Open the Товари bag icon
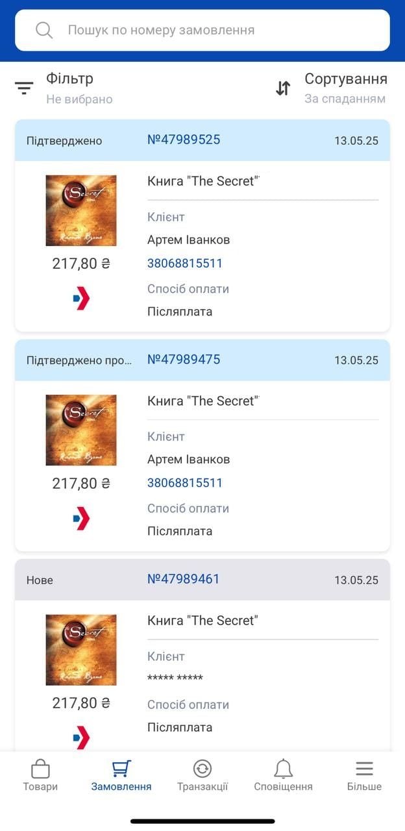 click(x=40, y=769)
